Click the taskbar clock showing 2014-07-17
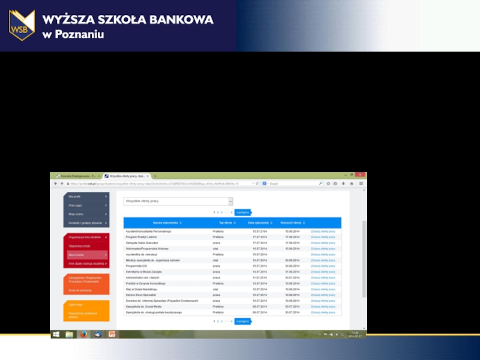Screen dimensions: 480x360 coord(355,335)
